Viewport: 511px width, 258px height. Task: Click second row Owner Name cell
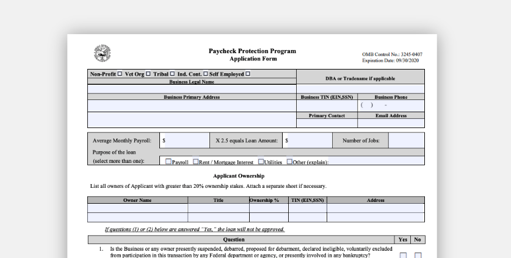138,217
